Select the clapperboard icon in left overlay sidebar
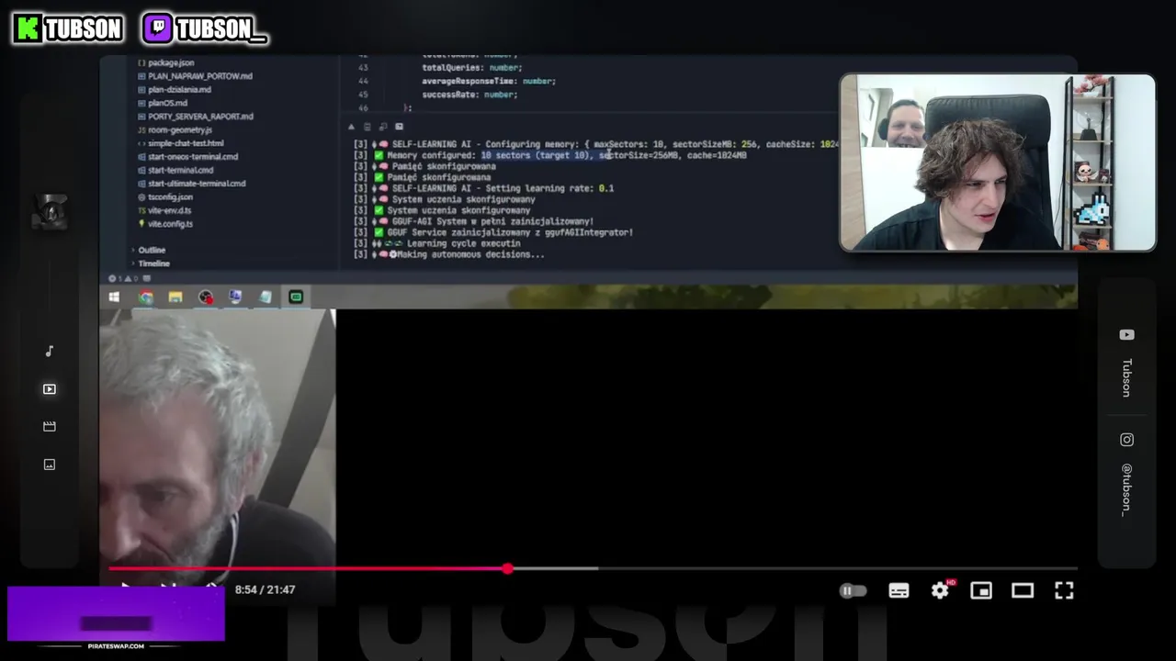Viewport: 1176px width, 661px height. click(x=50, y=427)
